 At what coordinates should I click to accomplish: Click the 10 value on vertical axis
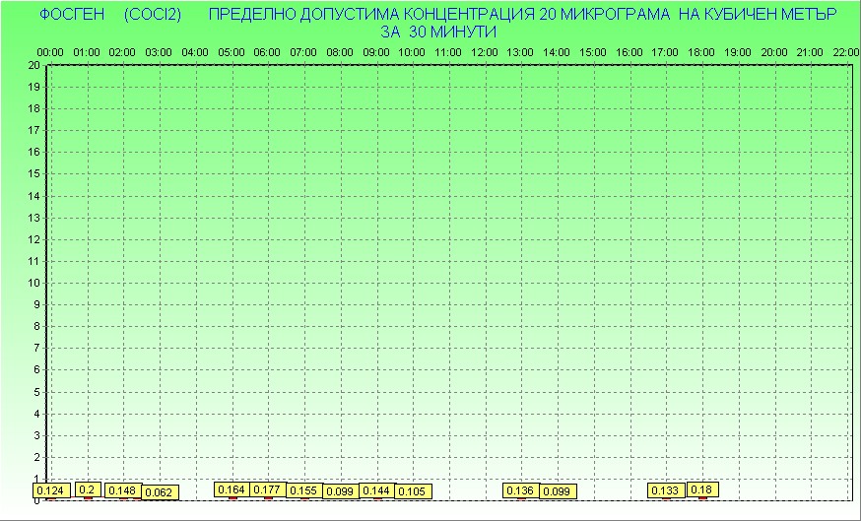[34, 283]
